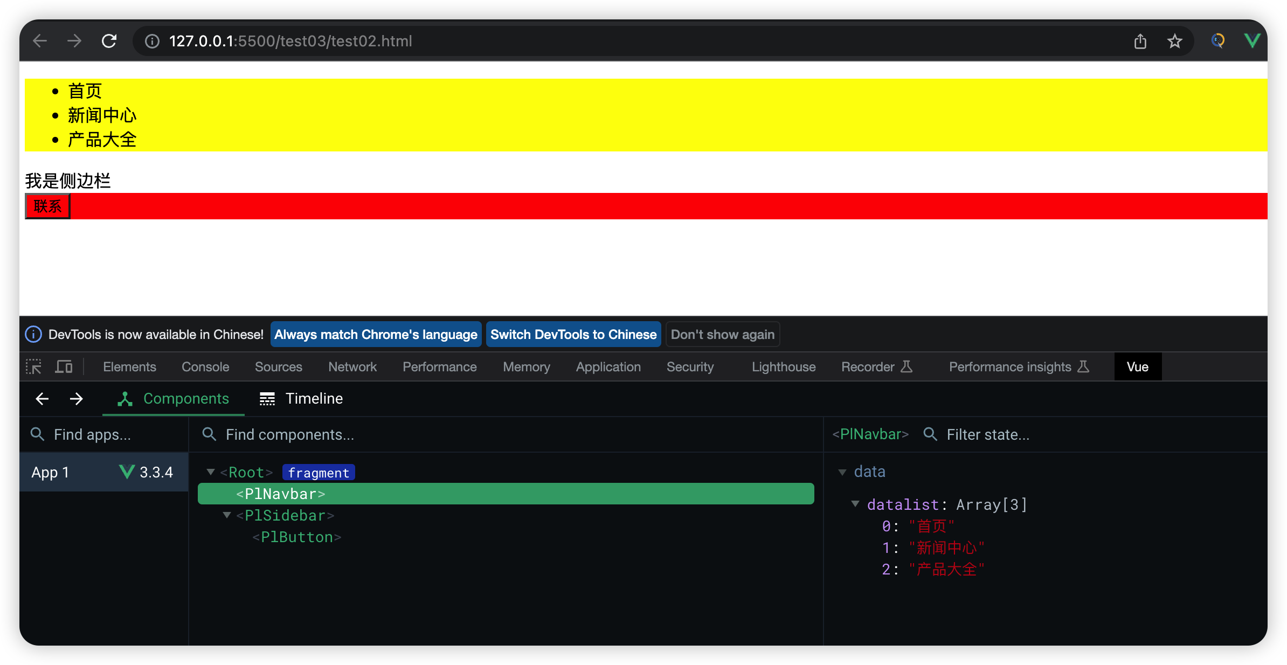Click the browser back arrow
The height and width of the screenshot is (665, 1287).
click(x=40, y=41)
